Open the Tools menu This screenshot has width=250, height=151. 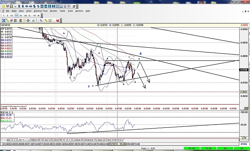[x=70, y=11]
